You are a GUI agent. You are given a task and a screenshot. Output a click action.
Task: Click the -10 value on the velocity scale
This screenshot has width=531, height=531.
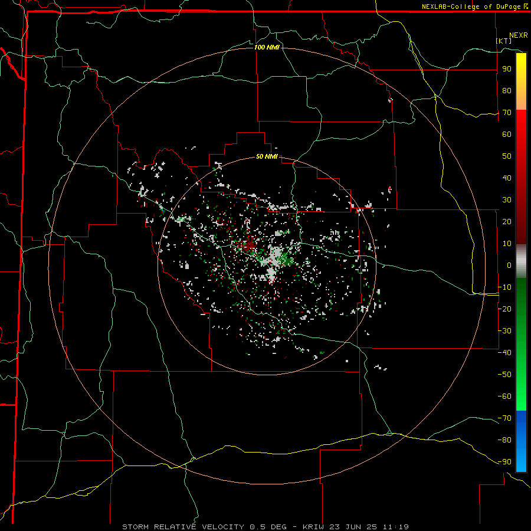[504, 287]
